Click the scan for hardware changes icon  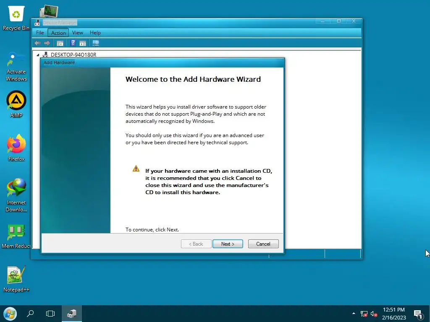96,43
